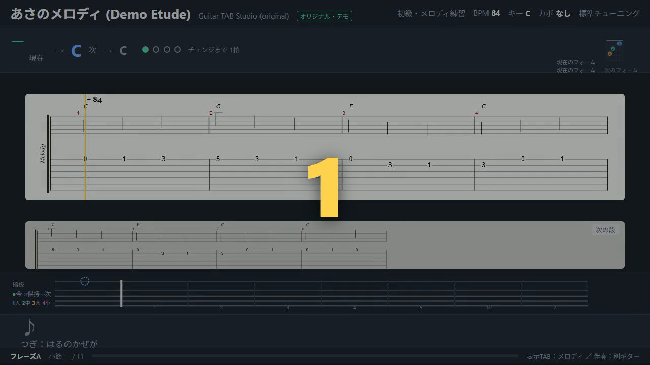The width and height of the screenshot is (650, 365).
Task: Click the large current chord C symbol
Action: [x=76, y=51]
